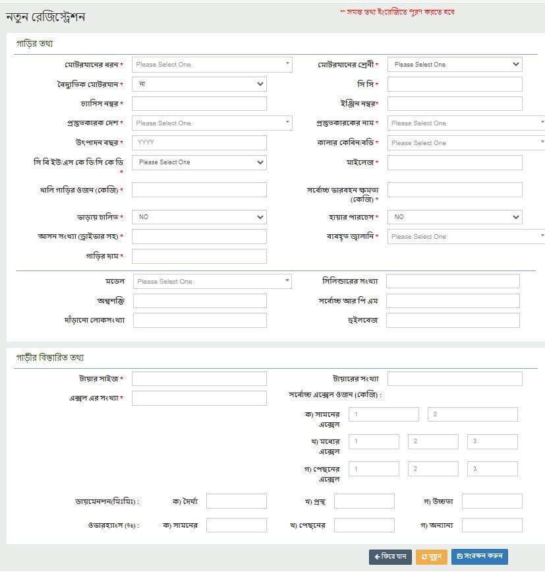Open the প্রস্তুতকারক দেশ dropdown
Screen dimensions: 545x572
pos(212,123)
